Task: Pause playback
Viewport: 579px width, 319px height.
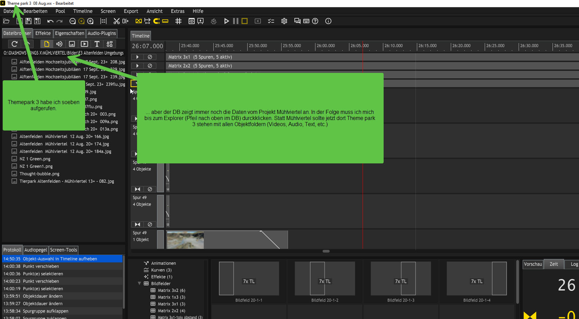Action: pyautogui.click(x=236, y=21)
